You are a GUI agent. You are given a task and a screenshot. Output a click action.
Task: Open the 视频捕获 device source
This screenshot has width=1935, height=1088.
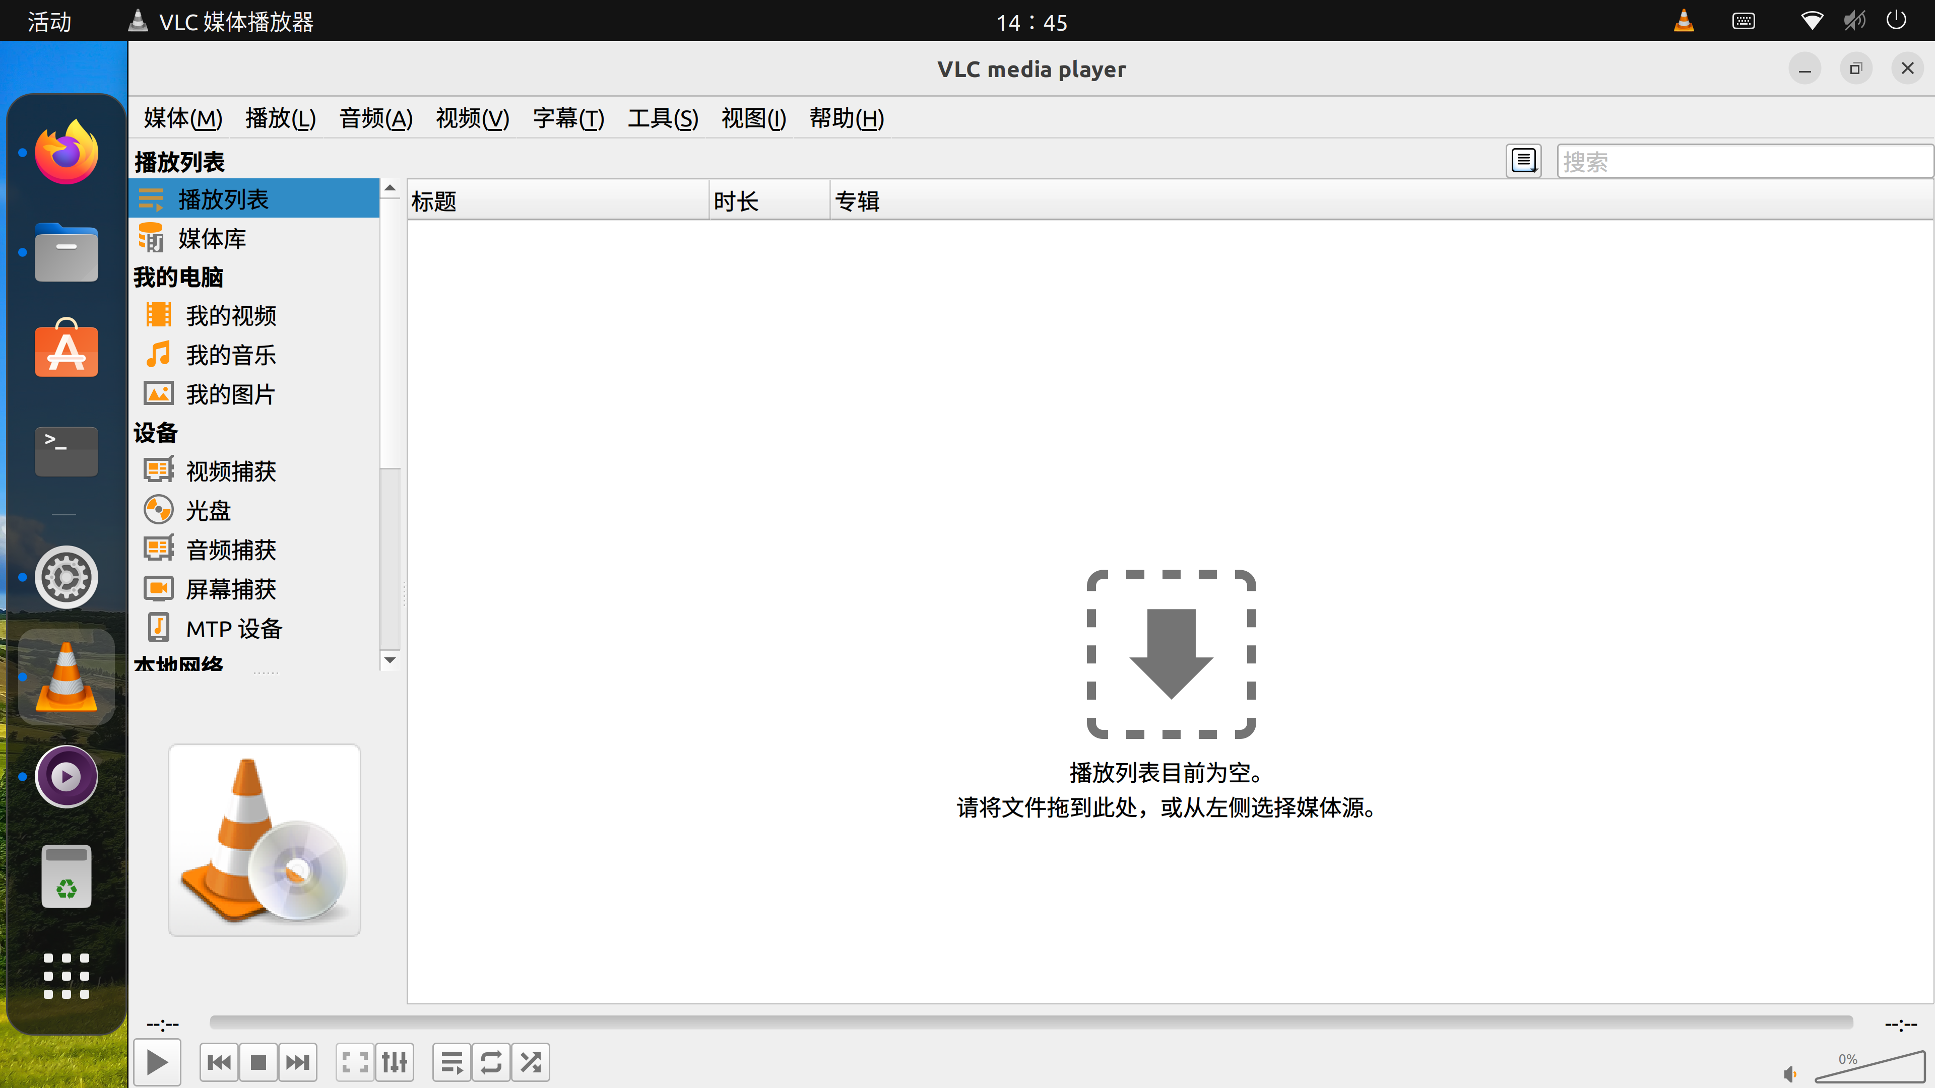(231, 471)
